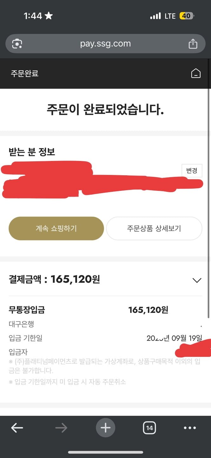Image resolution: width=211 pixels, height=458 pixels.
Task: Click the 계속 쇼핑하기 button
Action: tap(56, 228)
